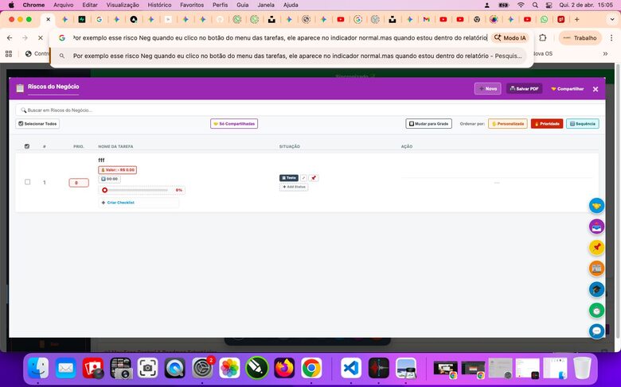621x387 pixels.
Task: Start the 00:00 task timer
Action: click(110, 180)
